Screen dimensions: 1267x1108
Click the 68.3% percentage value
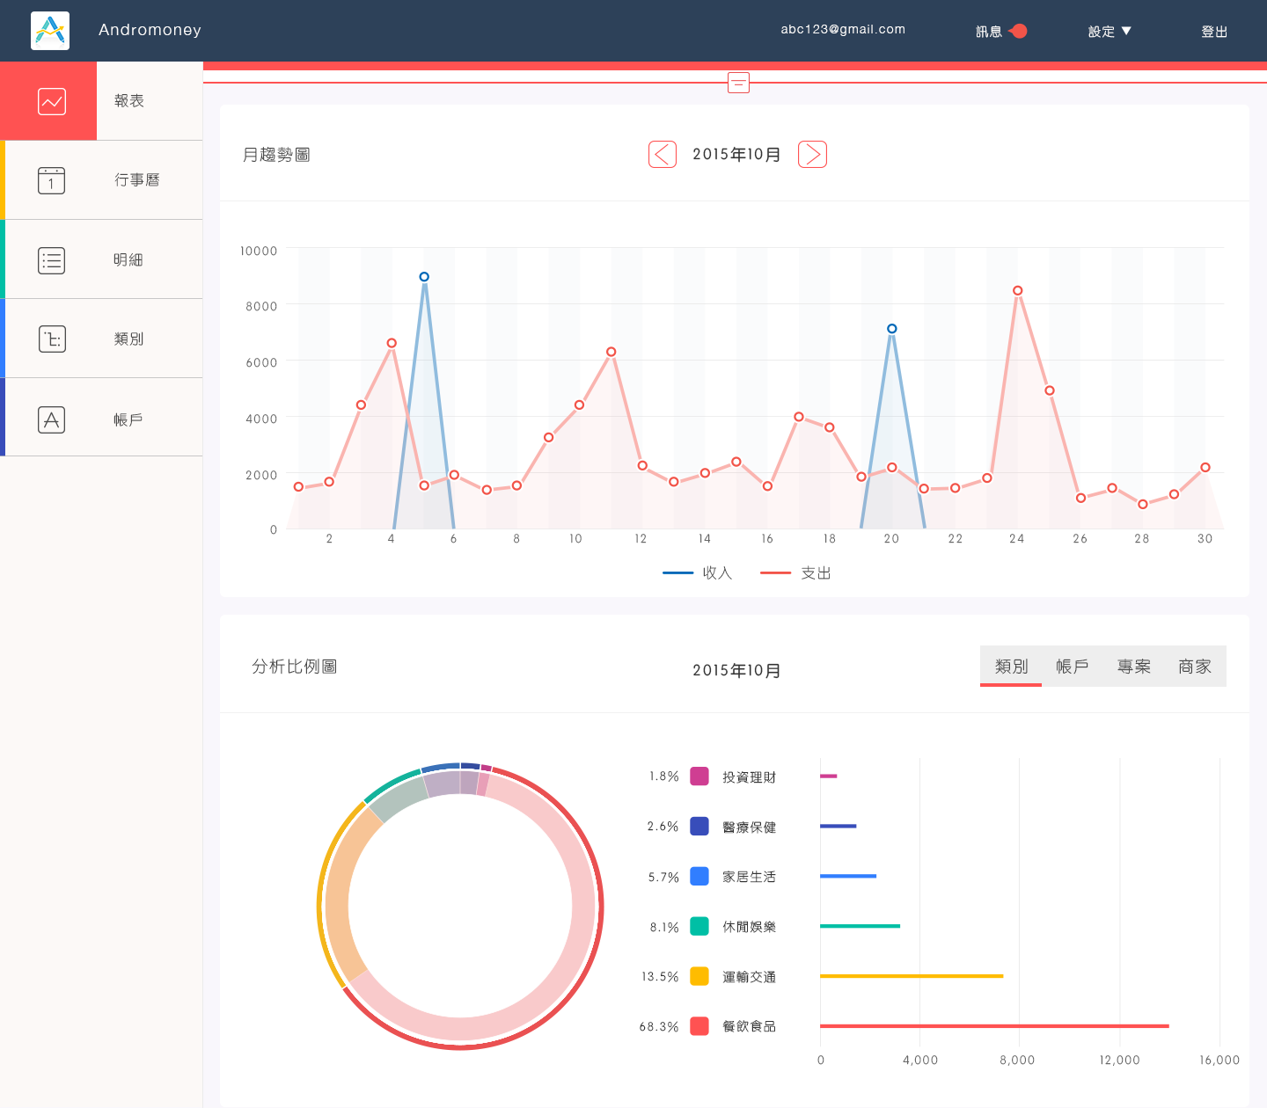[x=659, y=1027]
